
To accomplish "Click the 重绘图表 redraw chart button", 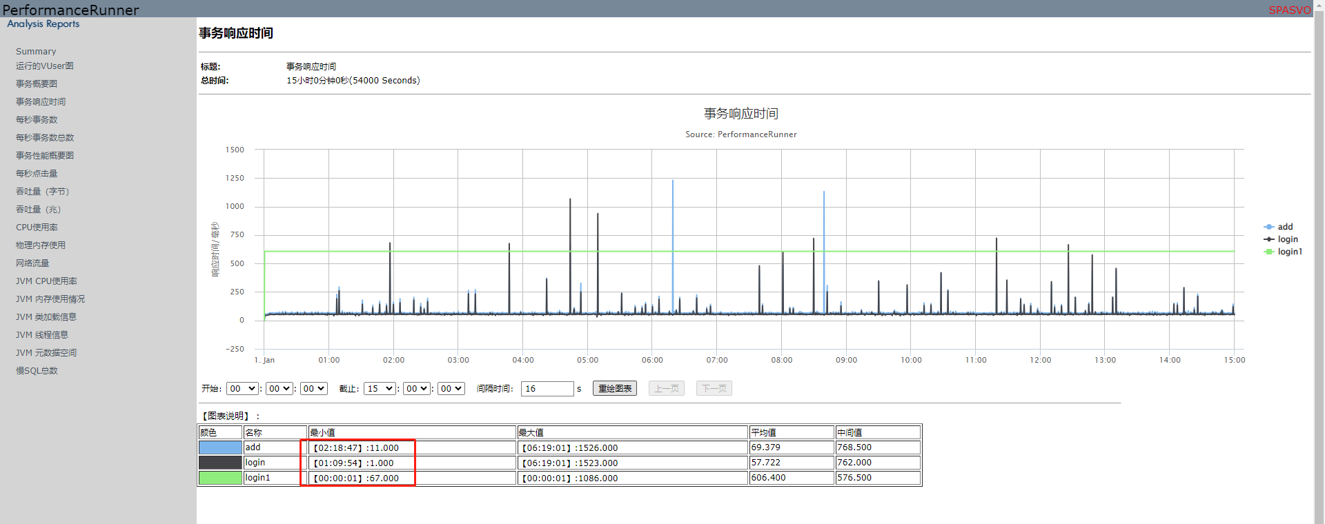I will [x=614, y=389].
